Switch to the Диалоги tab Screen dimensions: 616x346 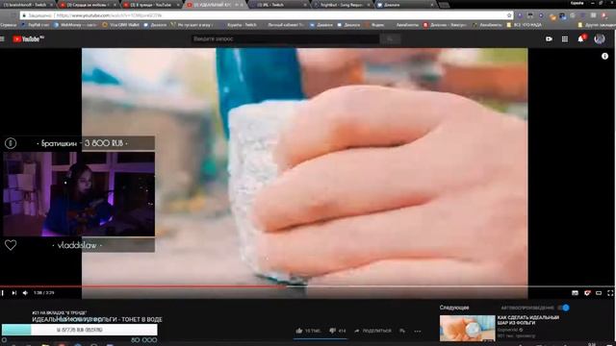[404, 5]
